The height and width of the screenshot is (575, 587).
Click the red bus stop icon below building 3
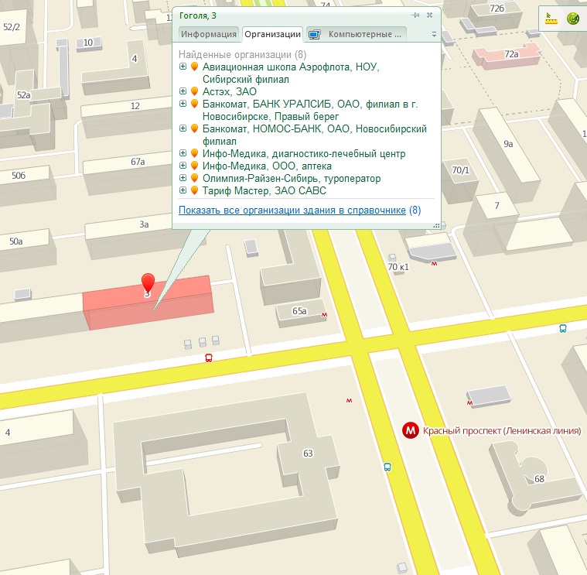point(208,358)
